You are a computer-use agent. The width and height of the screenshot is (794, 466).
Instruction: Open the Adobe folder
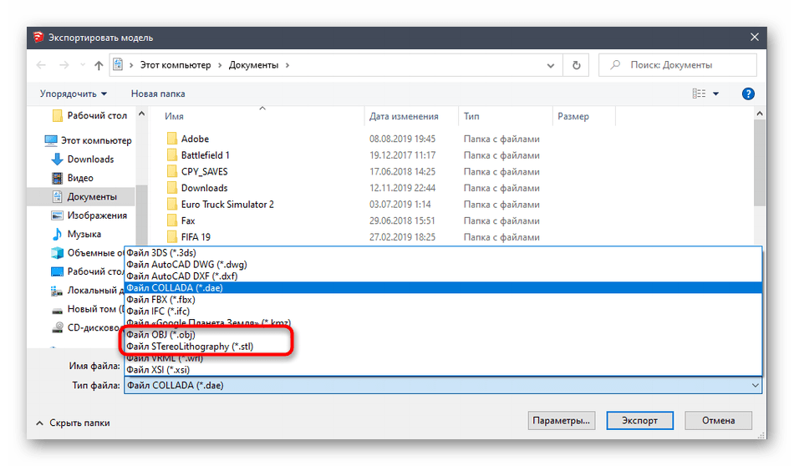coord(194,139)
